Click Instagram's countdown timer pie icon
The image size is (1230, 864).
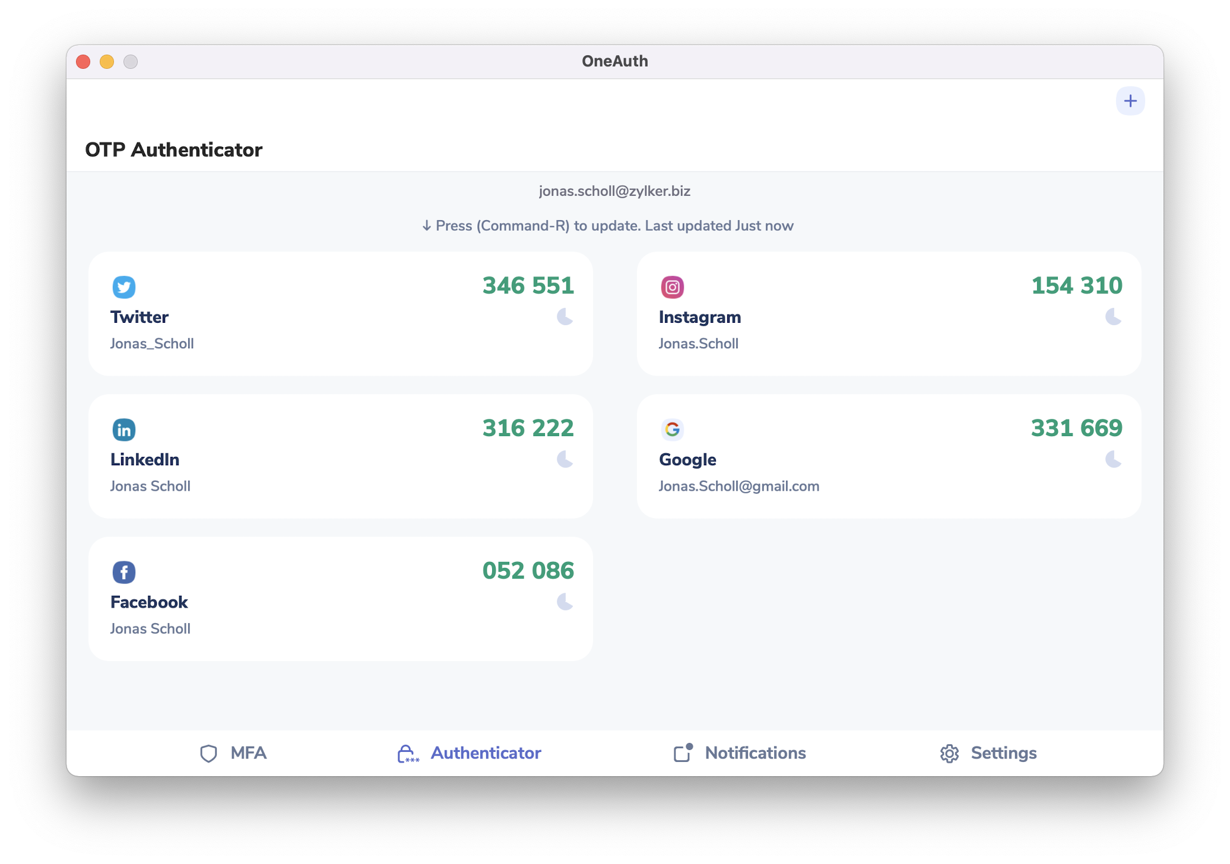coord(1114,317)
